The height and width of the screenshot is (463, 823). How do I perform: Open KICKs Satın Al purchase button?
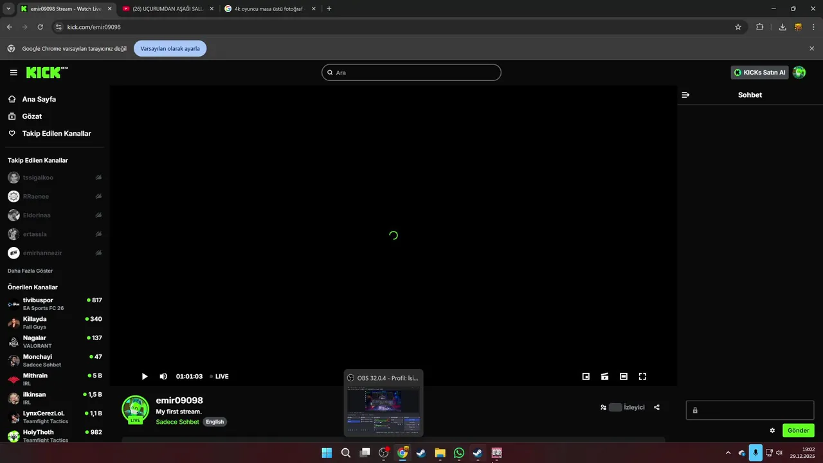759,73
